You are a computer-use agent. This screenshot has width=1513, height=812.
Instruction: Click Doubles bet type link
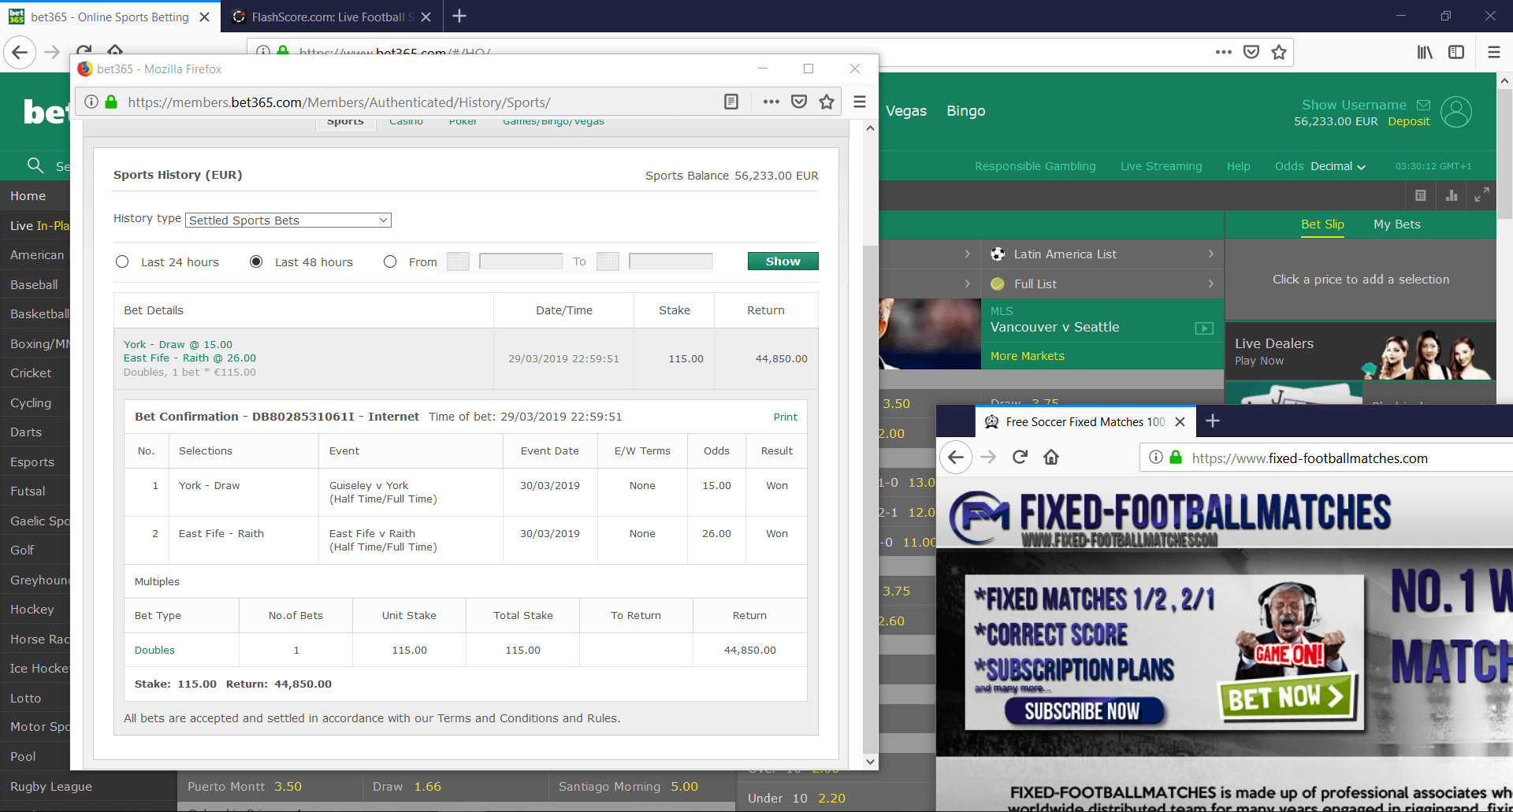pos(154,650)
